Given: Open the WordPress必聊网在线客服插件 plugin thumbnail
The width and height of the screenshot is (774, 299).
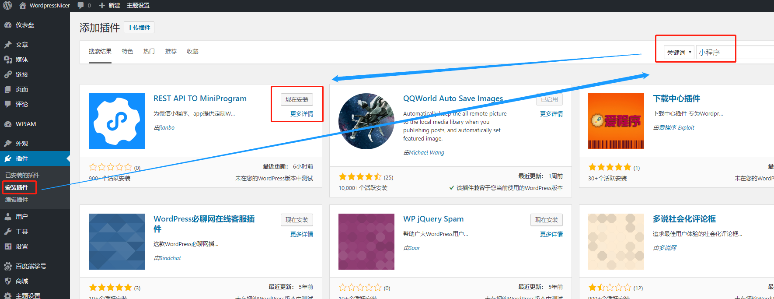Looking at the screenshot, I should (117, 242).
